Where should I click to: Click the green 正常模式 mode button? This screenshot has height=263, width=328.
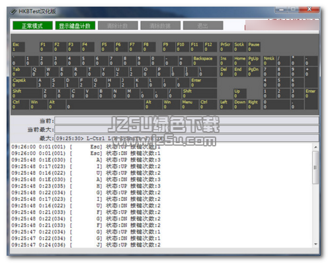(x=32, y=26)
